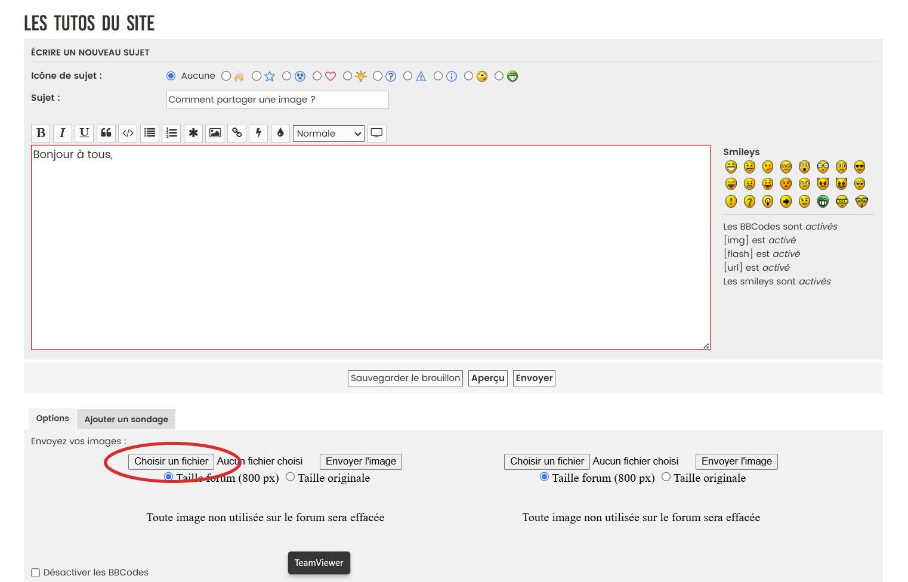
Task: Apply italic formatting button
Action: tap(62, 133)
